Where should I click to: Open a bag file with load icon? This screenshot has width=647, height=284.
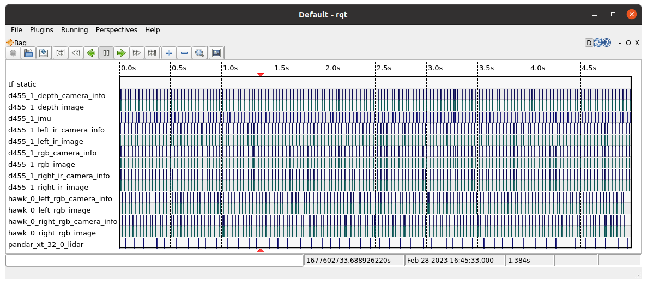coord(28,53)
